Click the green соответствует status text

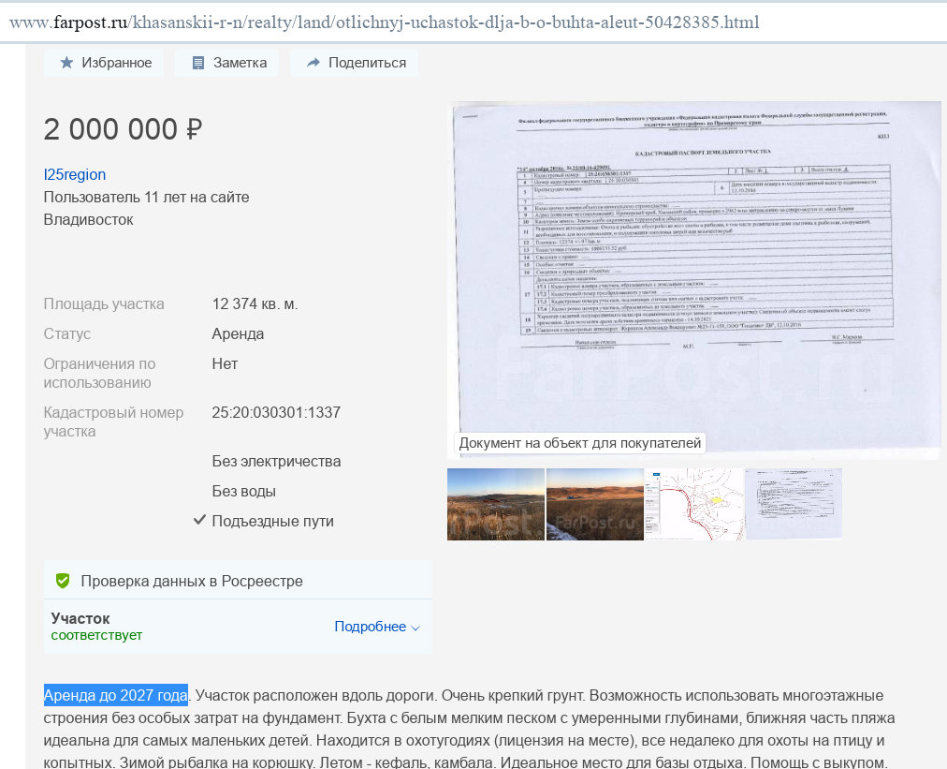pyautogui.click(x=96, y=635)
